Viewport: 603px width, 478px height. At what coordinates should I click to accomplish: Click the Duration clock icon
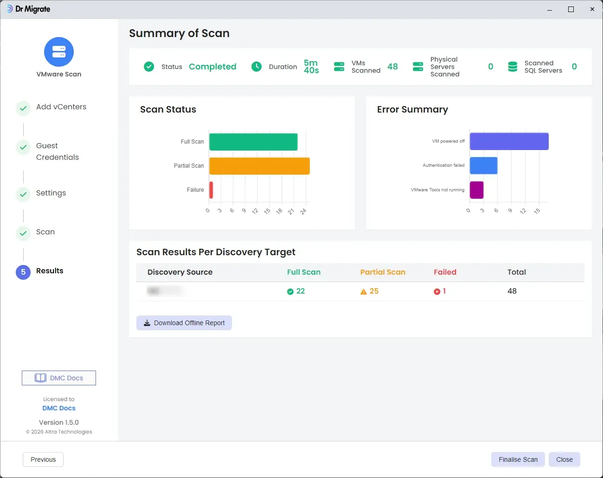[x=257, y=67]
